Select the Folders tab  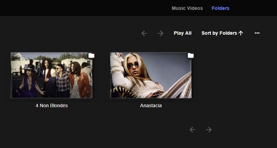[x=221, y=8]
